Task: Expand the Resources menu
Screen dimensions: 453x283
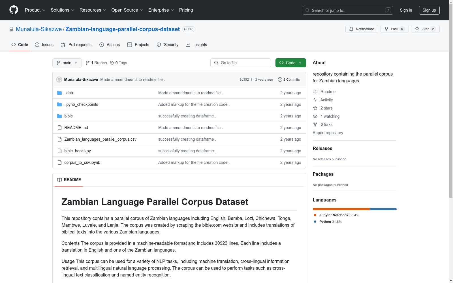Action: [93, 10]
